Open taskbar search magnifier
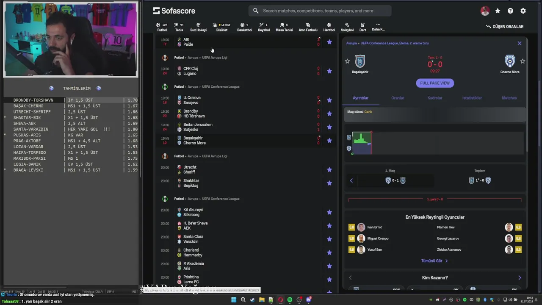Image resolution: width=542 pixels, height=305 pixels. (243, 300)
